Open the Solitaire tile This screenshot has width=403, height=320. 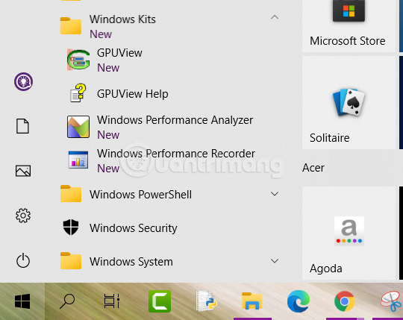click(x=349, y=103)
